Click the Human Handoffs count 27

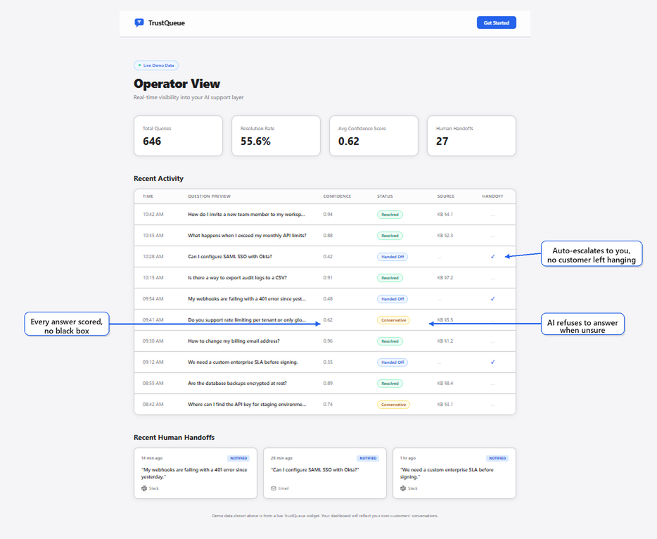click(x=442, y=141)
